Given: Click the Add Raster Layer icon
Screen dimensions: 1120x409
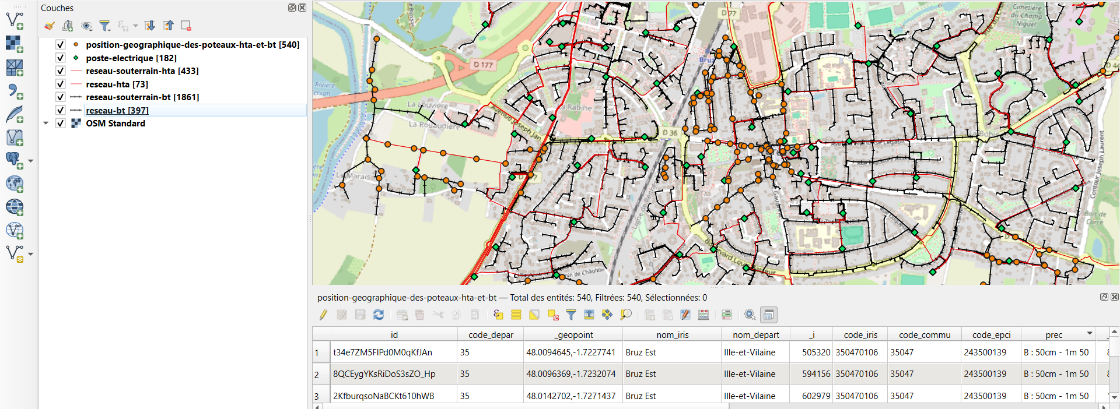Looking at the screenshot, I should point(14,44).
